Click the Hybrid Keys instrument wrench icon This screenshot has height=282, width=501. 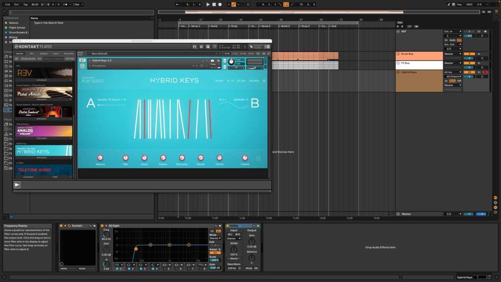point(82,60)
